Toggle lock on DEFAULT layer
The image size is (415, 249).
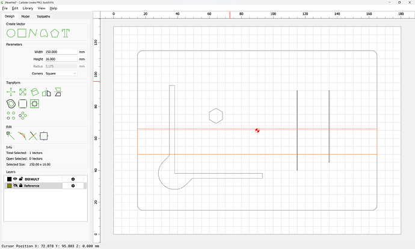coord(21,179)
